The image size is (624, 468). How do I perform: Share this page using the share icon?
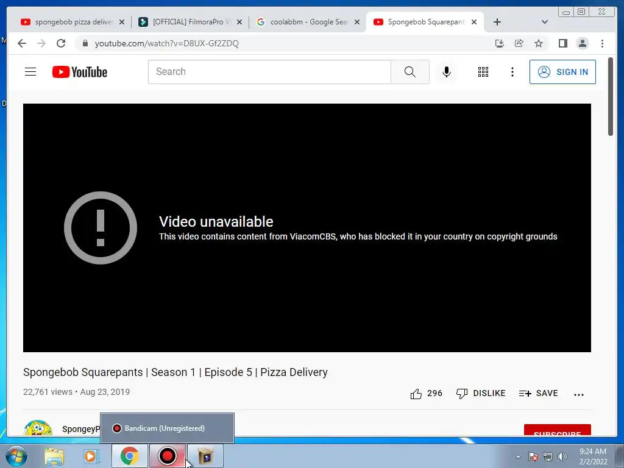[x=519, y=43]
